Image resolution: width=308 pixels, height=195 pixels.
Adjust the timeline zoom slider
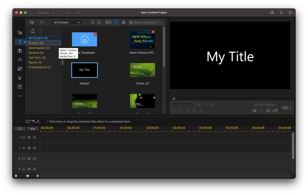coord(27,175)
